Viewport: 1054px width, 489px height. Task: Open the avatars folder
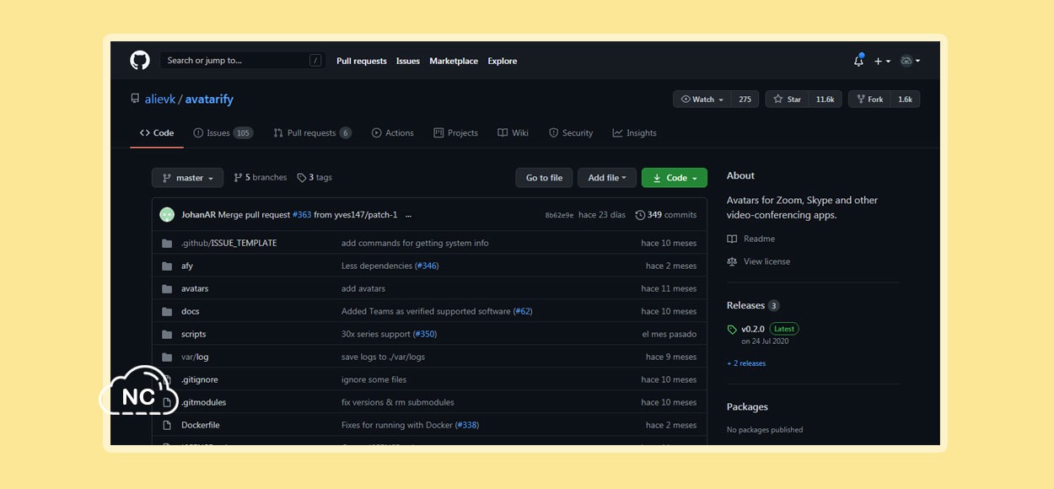(195, 288)
